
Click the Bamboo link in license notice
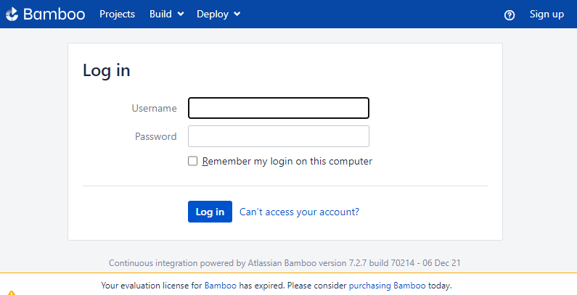(221, 286)
